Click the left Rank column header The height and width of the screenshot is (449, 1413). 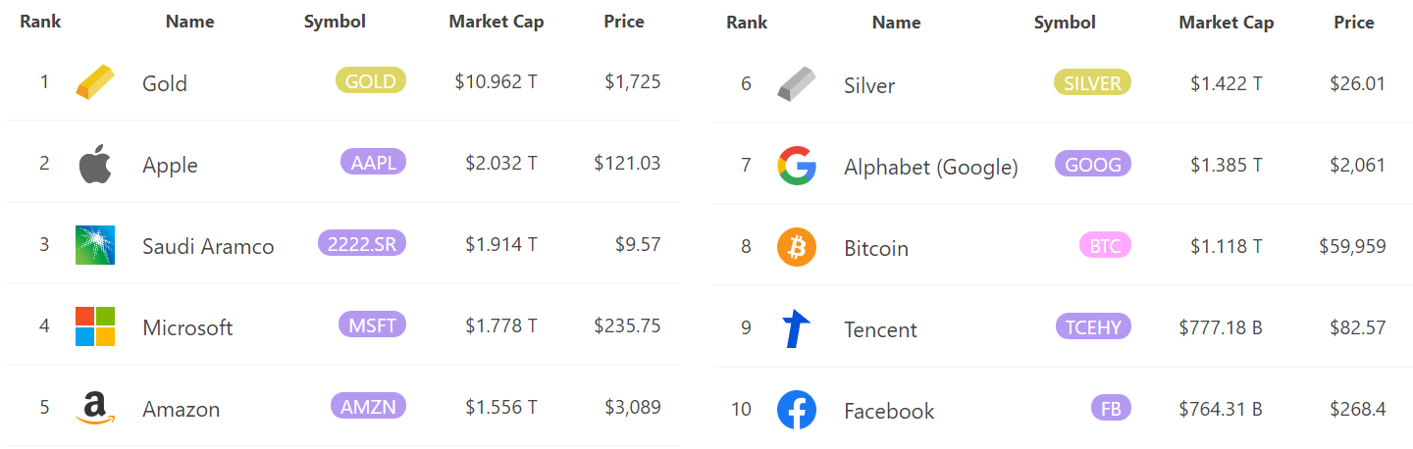[x=40, y=22]
